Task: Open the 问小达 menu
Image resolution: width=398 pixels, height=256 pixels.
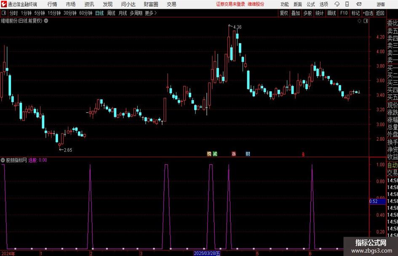Action: point(128,4)
